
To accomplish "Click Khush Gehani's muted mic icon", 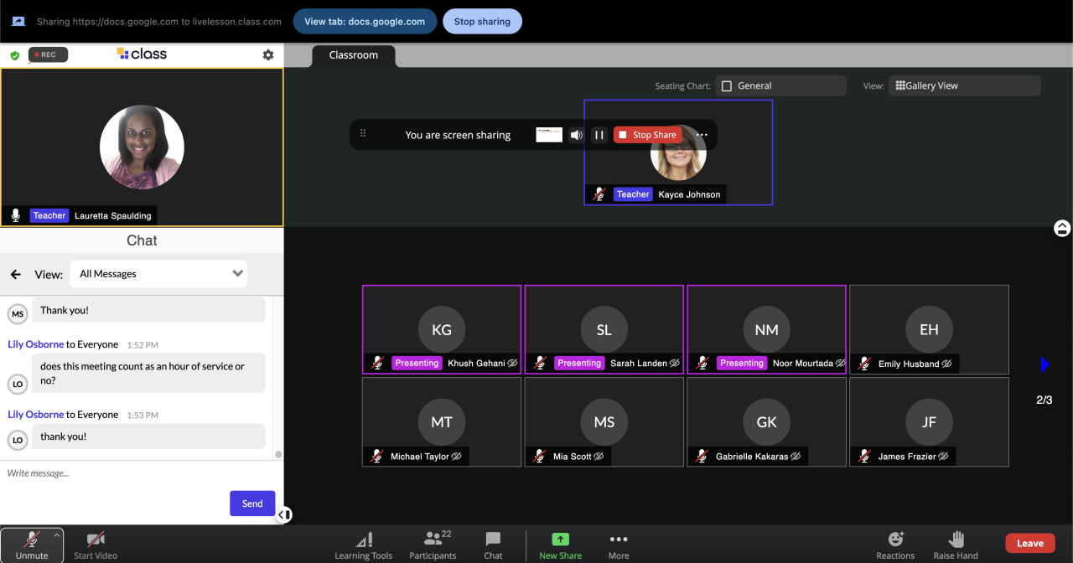I will (x=377, y=364).
